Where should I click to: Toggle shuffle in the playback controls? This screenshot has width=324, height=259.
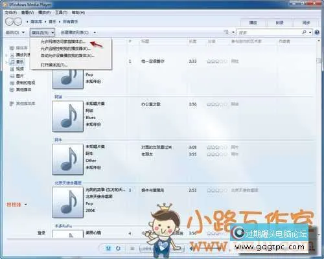click(108, 249)
